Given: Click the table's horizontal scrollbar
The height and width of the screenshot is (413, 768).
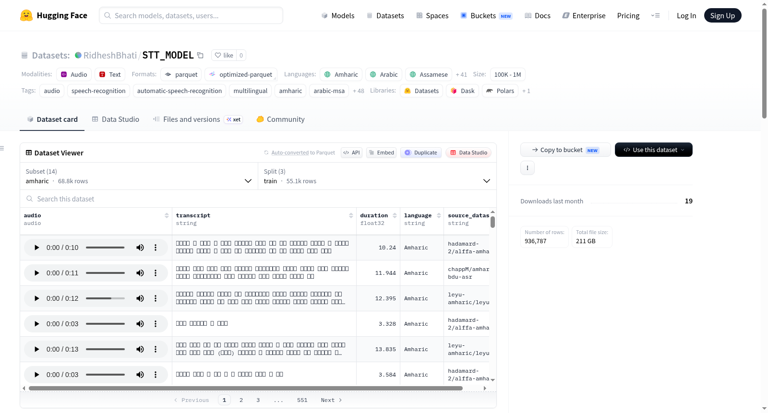Looking at the screenshot, I should 245,388.
